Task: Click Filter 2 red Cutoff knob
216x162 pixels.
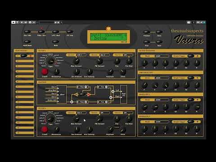Action: click(x=45, y=130)
